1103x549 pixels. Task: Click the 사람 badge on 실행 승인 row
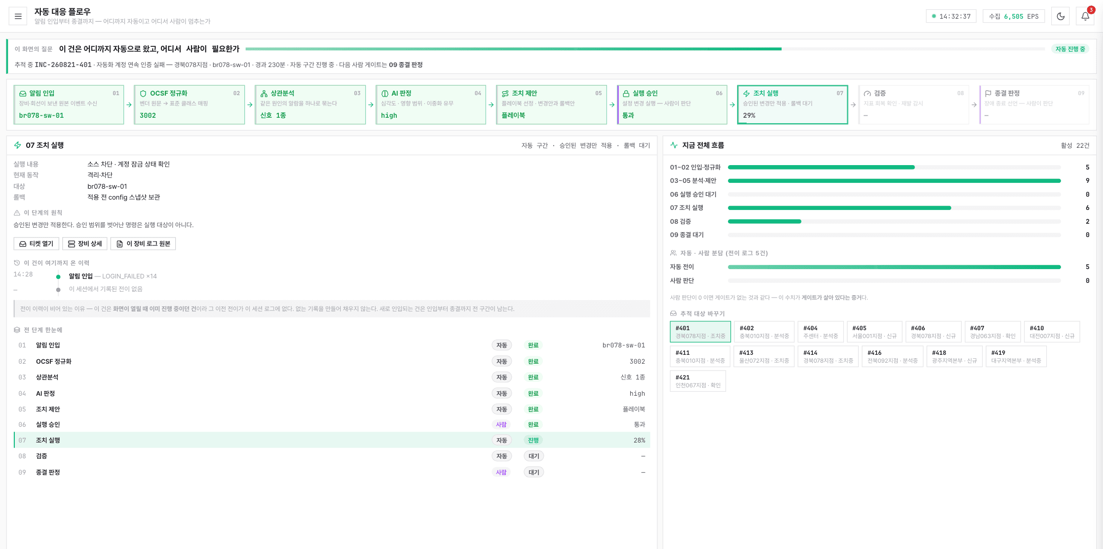[x=501, y=425]
